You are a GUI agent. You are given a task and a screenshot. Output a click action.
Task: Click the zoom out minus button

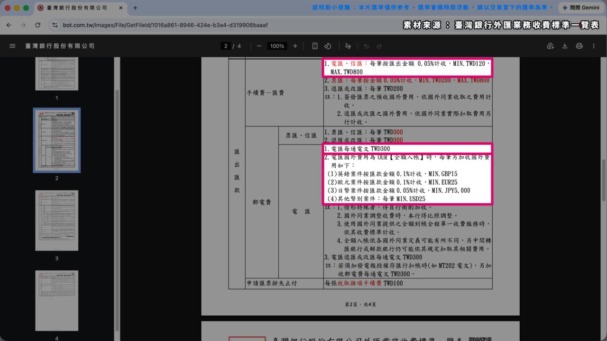(x=259, y=46)
